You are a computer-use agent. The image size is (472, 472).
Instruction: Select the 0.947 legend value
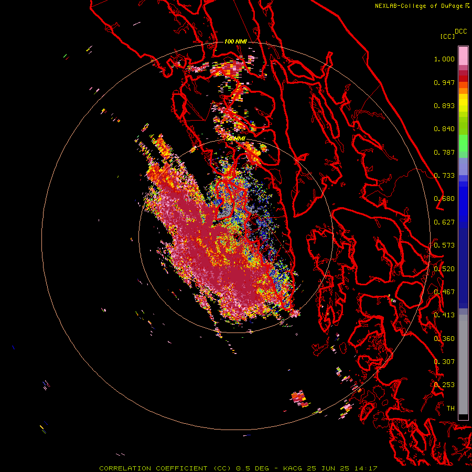click(x=444, y=82)
